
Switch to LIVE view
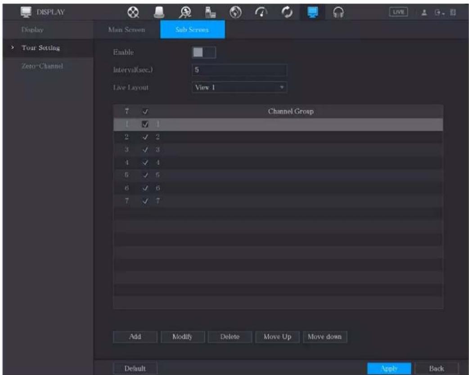(x=398, y=12)
